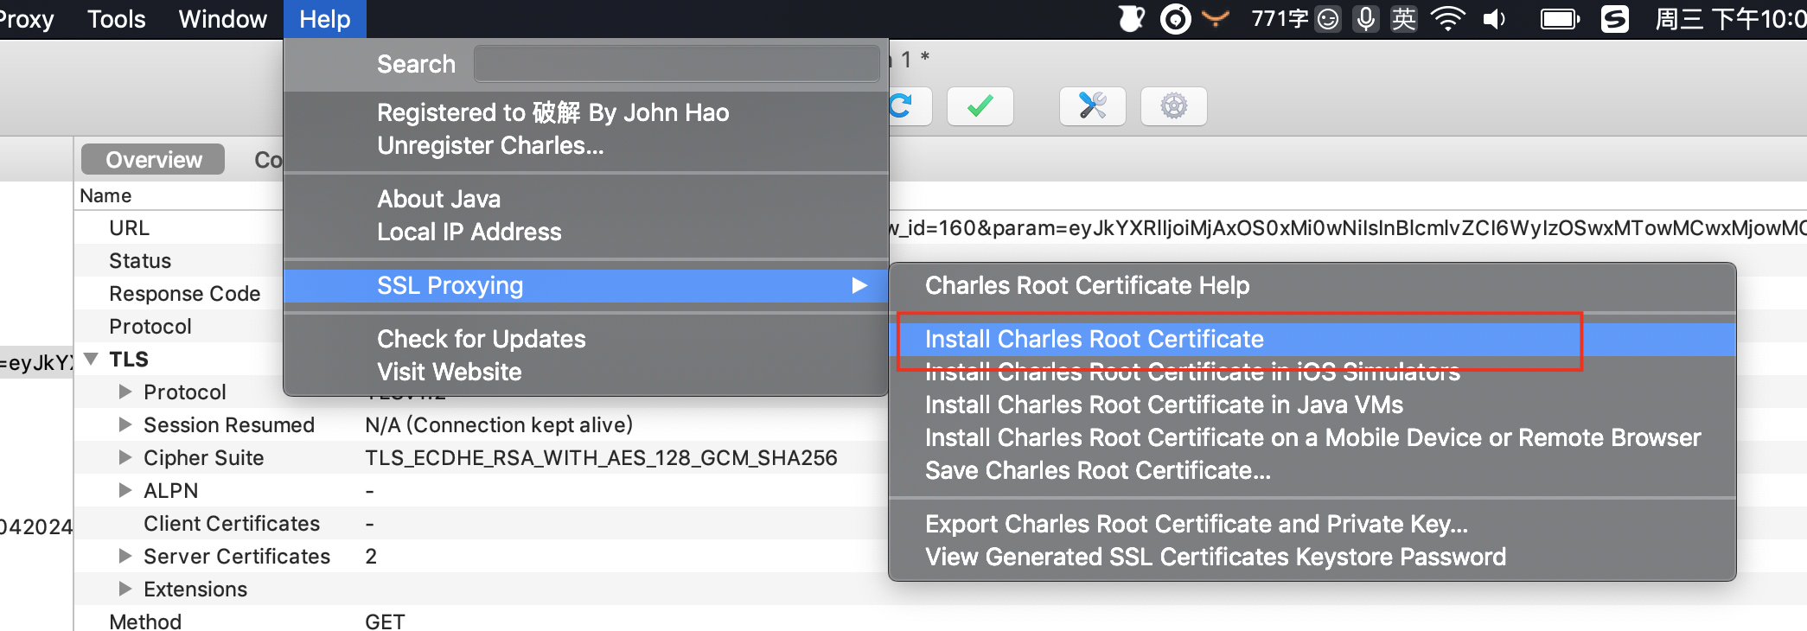Expand the TLS Protocol row

[125, 392]
